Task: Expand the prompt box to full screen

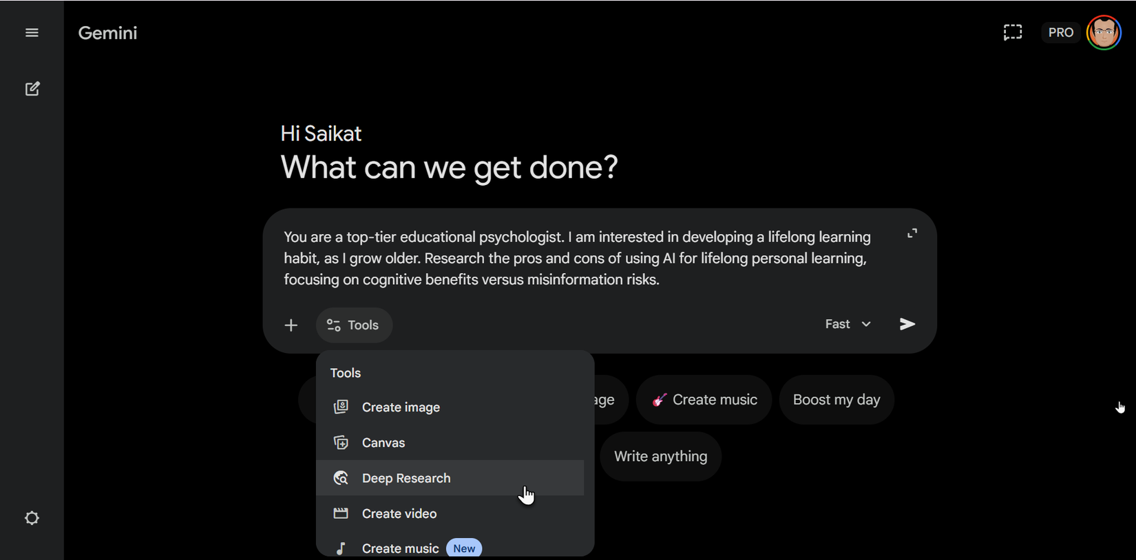Action: coord(912,234)
